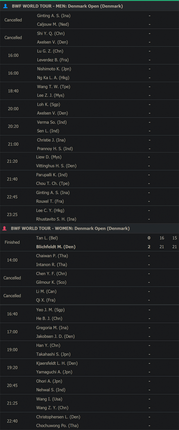The height and width of the screenshot is (430, 179).
Task: Open BWF World Tour Women Denmark Open header
Action: pos(89,228)
